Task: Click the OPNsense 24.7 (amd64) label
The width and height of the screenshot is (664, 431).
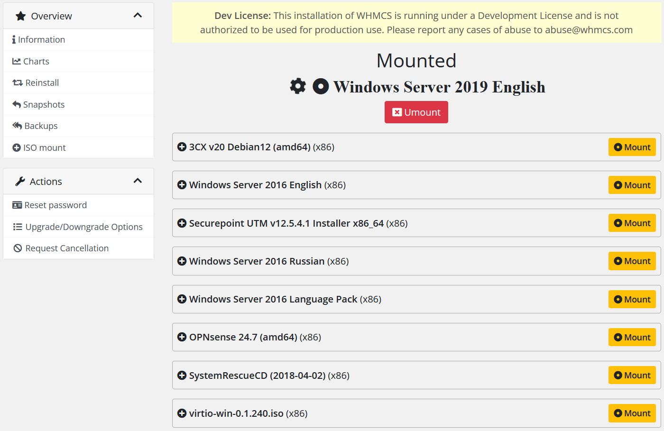Action: pos(243,337)
